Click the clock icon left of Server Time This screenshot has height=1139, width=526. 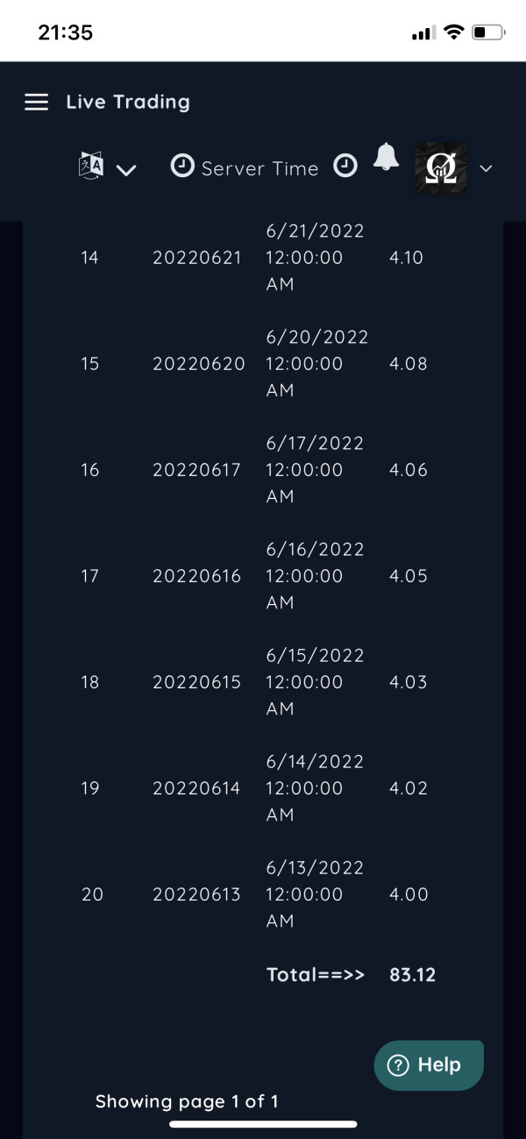tap(182, 167)
